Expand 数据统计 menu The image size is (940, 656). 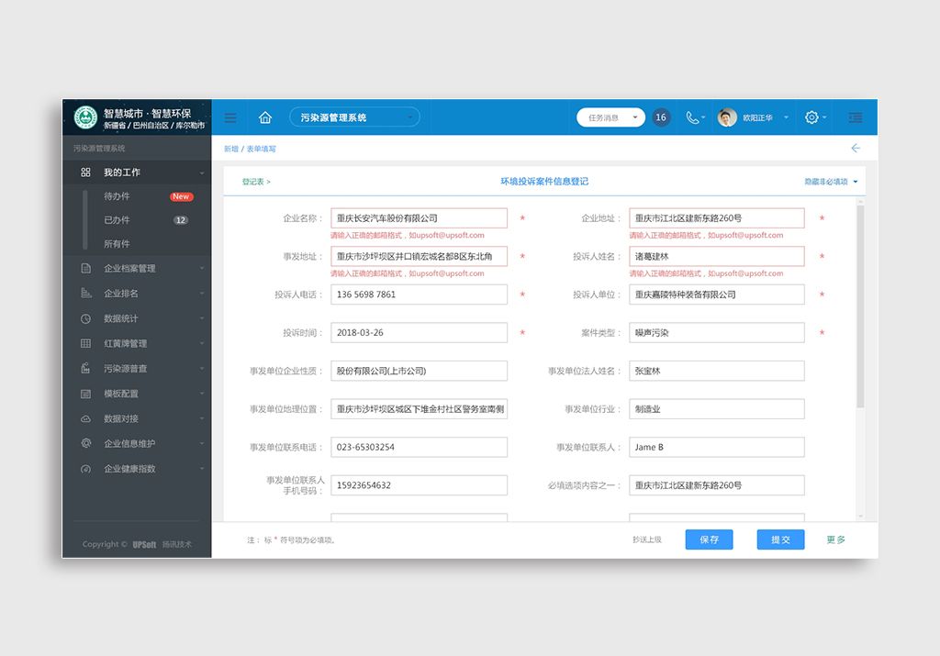137,318
